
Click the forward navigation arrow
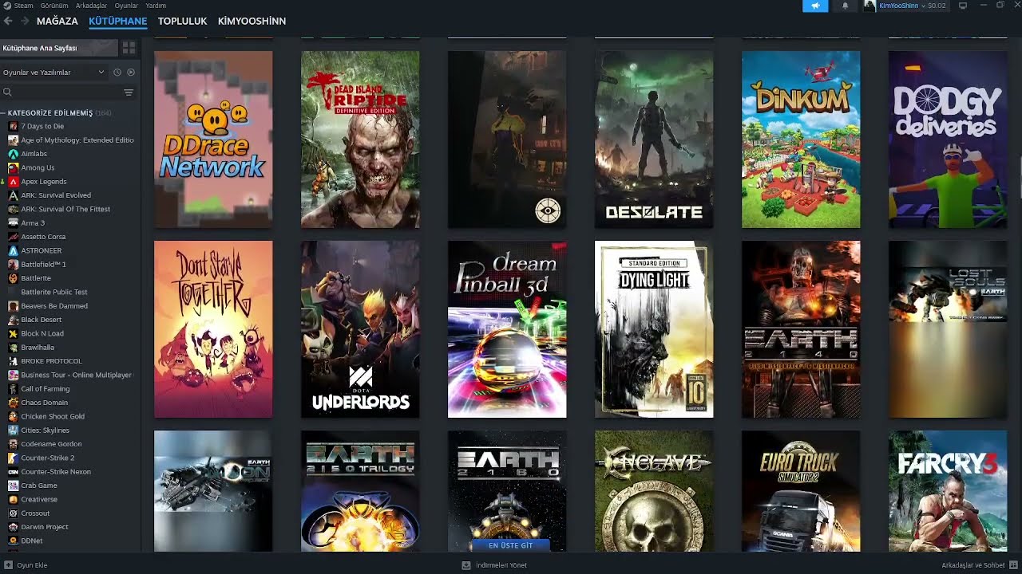[x=25, y=21]
